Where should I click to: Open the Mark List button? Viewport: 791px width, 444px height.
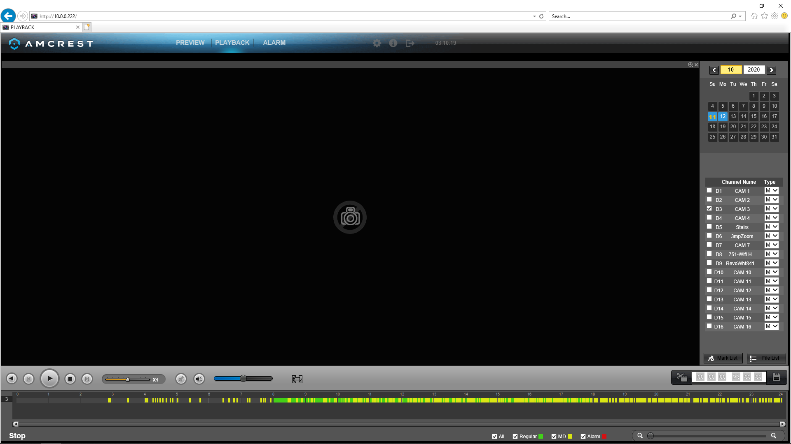tap(723, 358)
